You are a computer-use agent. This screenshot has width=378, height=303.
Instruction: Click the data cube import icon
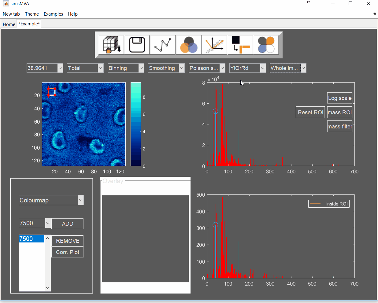111,45
